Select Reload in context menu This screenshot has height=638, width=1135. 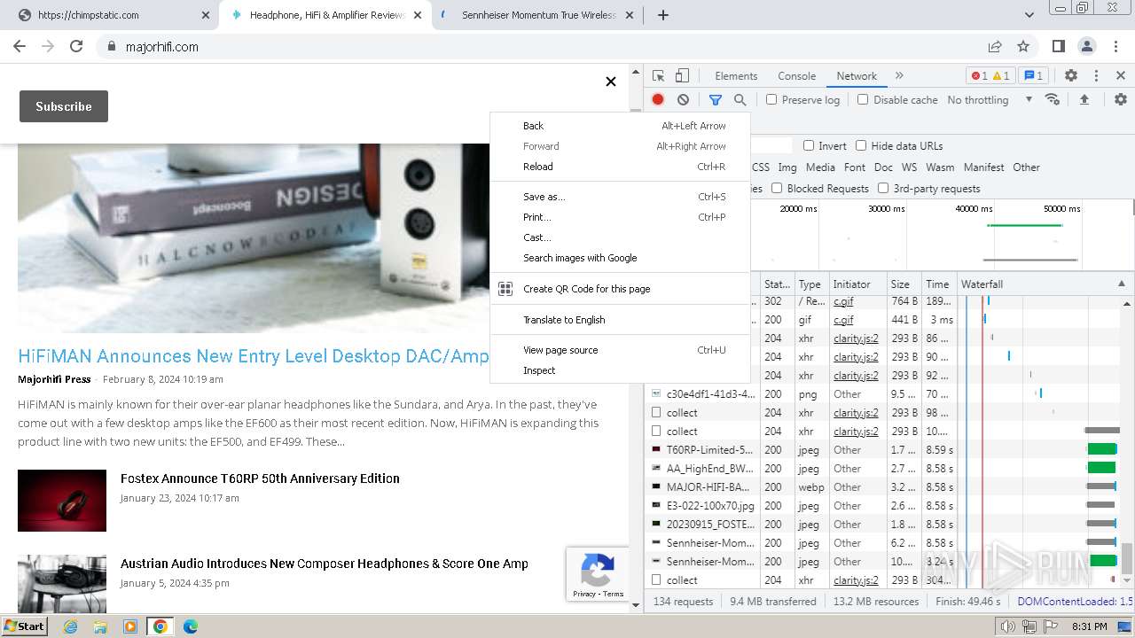[621, 167]
